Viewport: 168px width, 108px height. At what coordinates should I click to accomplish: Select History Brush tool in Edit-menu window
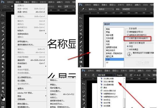[x=3, y=51]
